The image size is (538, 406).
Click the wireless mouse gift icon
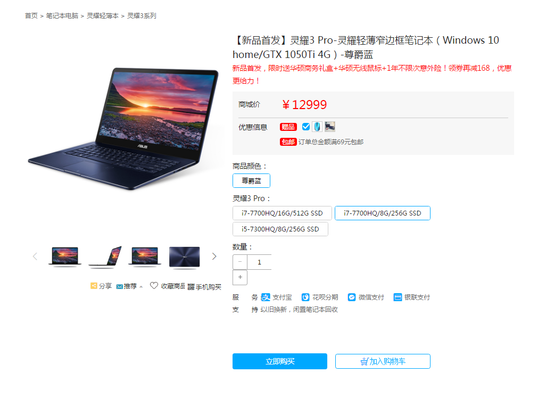[x=317, y=127]
